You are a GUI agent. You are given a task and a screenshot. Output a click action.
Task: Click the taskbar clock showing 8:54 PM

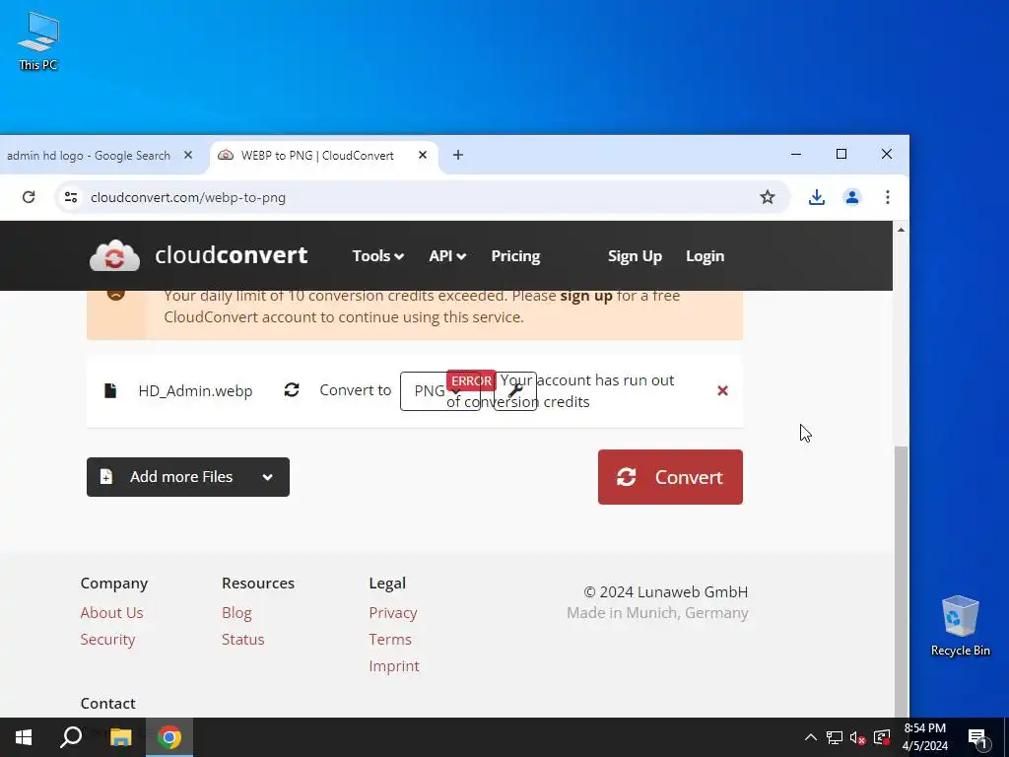pyautogui.click(x=924, y=737)
